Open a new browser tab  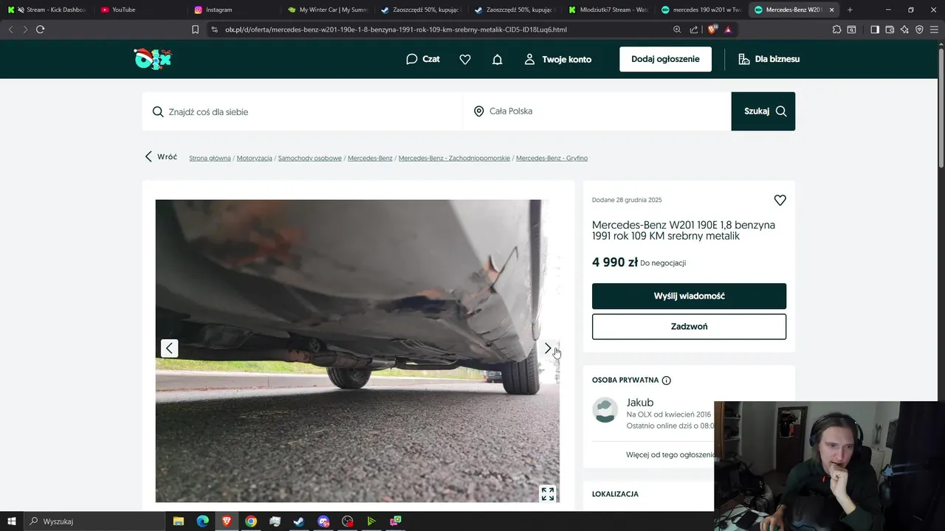[850, 10]
